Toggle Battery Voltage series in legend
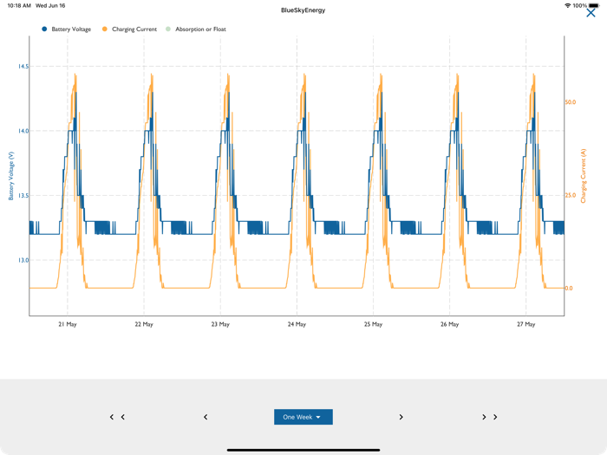 (70, 29)
